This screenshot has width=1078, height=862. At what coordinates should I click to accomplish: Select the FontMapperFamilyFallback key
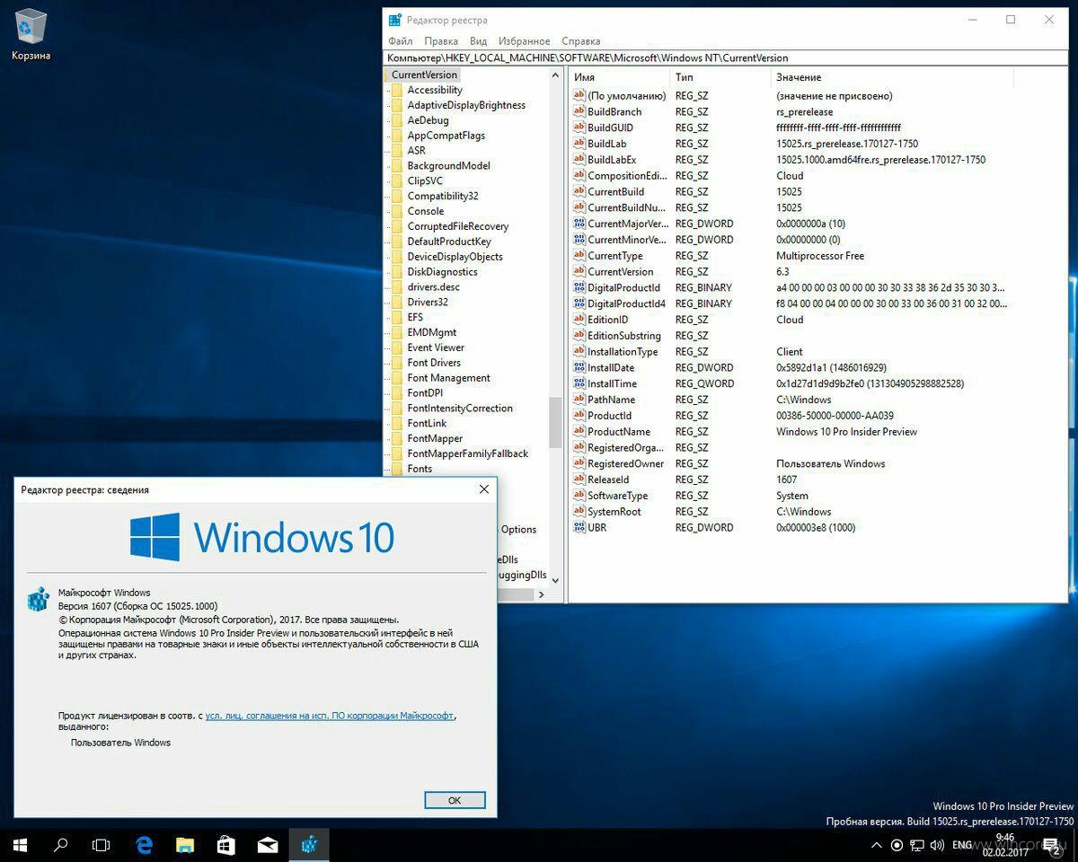tap(467, 453)
